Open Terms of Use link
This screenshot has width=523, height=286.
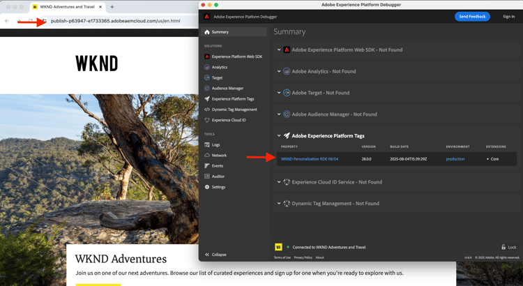coord(282,257)
